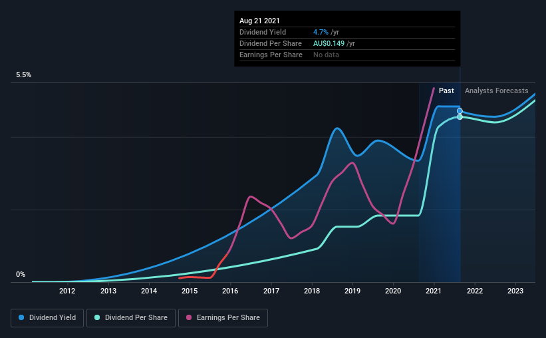Screen dimensions: 546x338
Task: Click 'Dividend Yield' row label in tooltip
Action: (263, 32)
